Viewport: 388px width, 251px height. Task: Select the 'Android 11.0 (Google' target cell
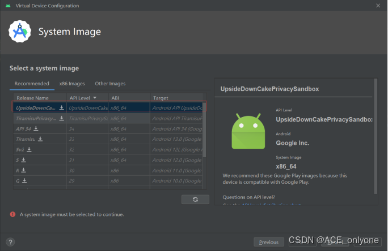176,170
